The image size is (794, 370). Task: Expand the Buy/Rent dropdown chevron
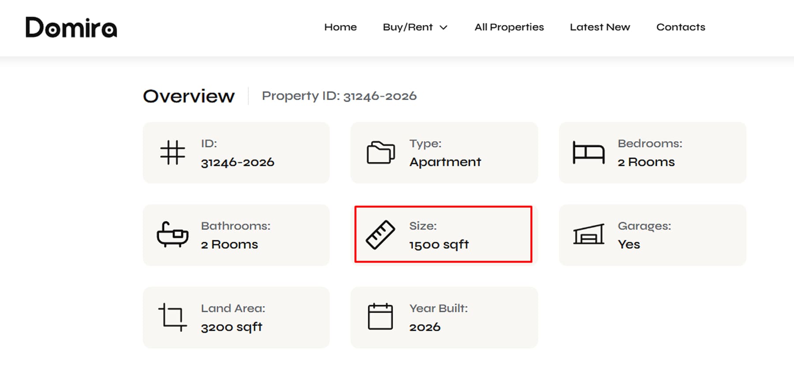(x=444, y=27)
